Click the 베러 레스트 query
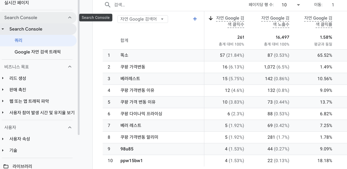Image resolution: width=347 pixels, height=169 pixels. point(131,125)
